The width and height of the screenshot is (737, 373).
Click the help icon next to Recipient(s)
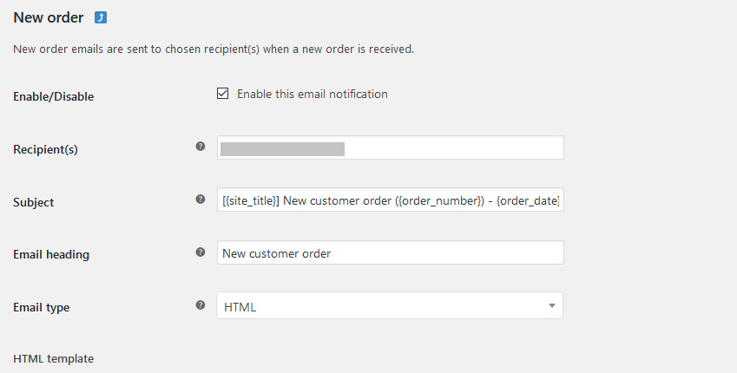[201, 147]
